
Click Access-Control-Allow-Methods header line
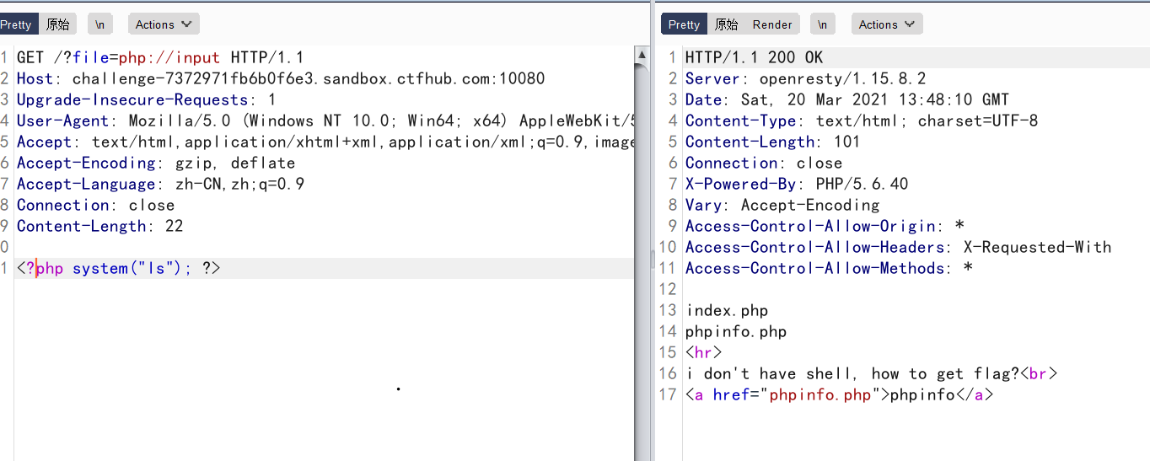(829, 268)
